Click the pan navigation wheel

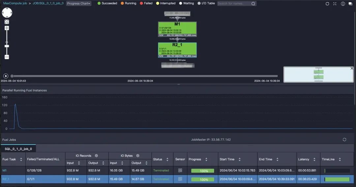click(x=7, y=13)
